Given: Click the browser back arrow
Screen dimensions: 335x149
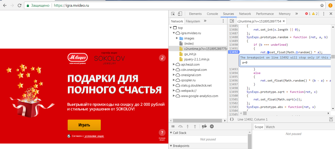Looking at the screenshot, I should pyautogui.click(x=5, y=5).
